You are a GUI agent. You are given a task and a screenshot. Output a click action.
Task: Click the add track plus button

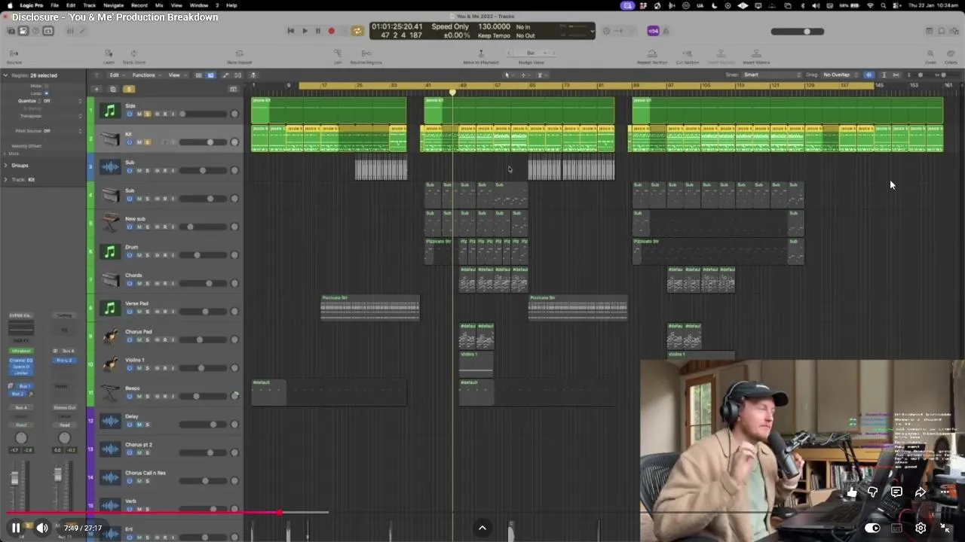(x=95, y=89)
